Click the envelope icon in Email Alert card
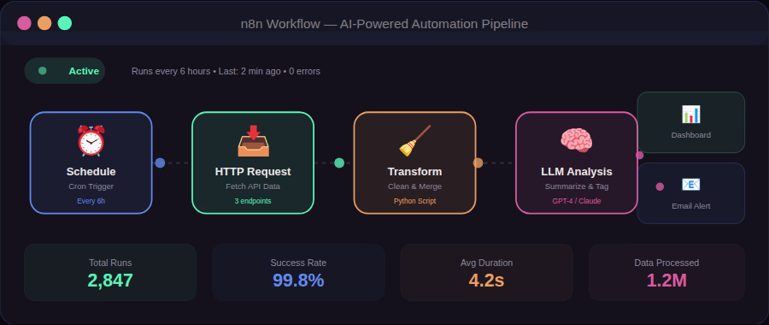This screenshot has width=769, height=325. tap(691, 185)
